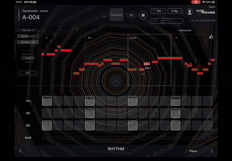Open the Instruments tab

[x=185, y=30]
